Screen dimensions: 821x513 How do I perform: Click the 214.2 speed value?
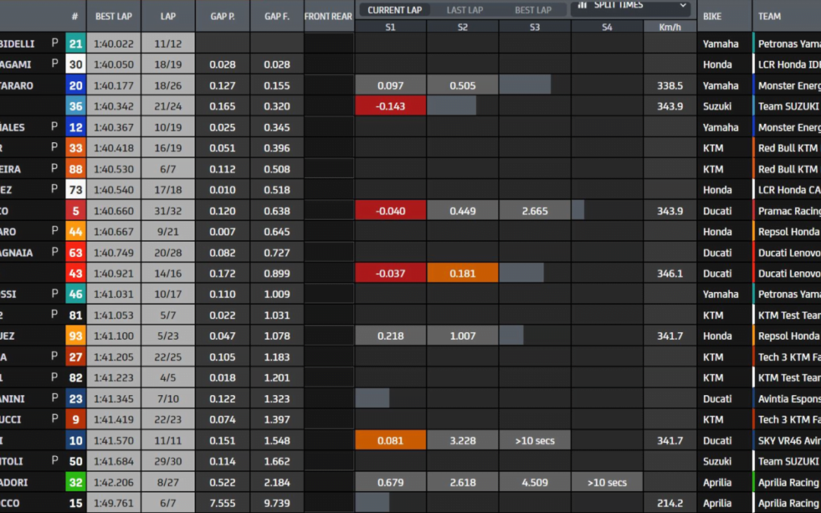click(670, 503)
